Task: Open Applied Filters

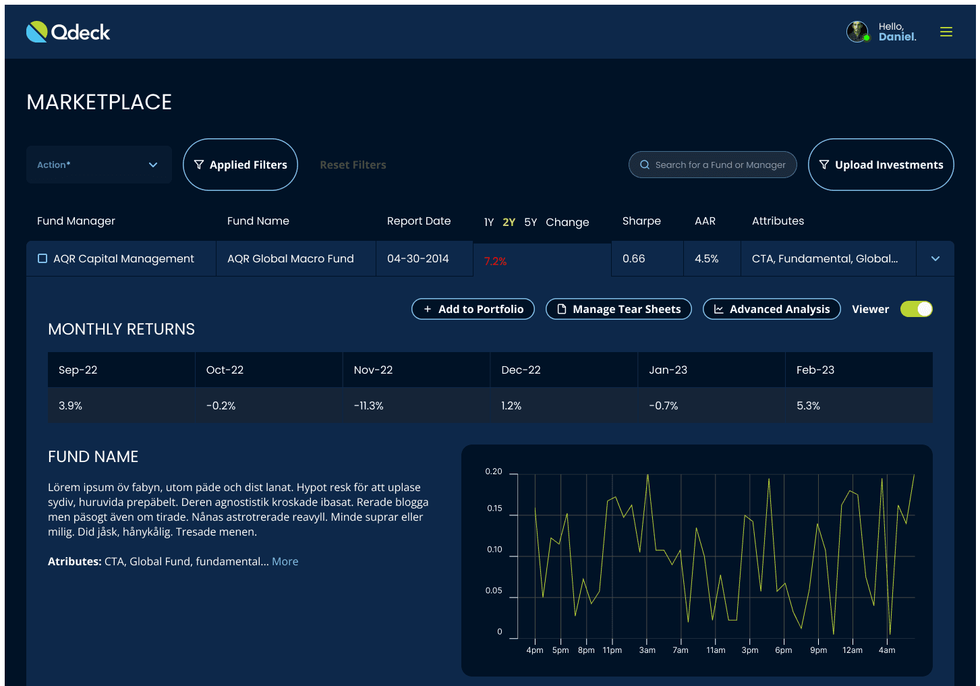Action: click(x=240, y=165)
